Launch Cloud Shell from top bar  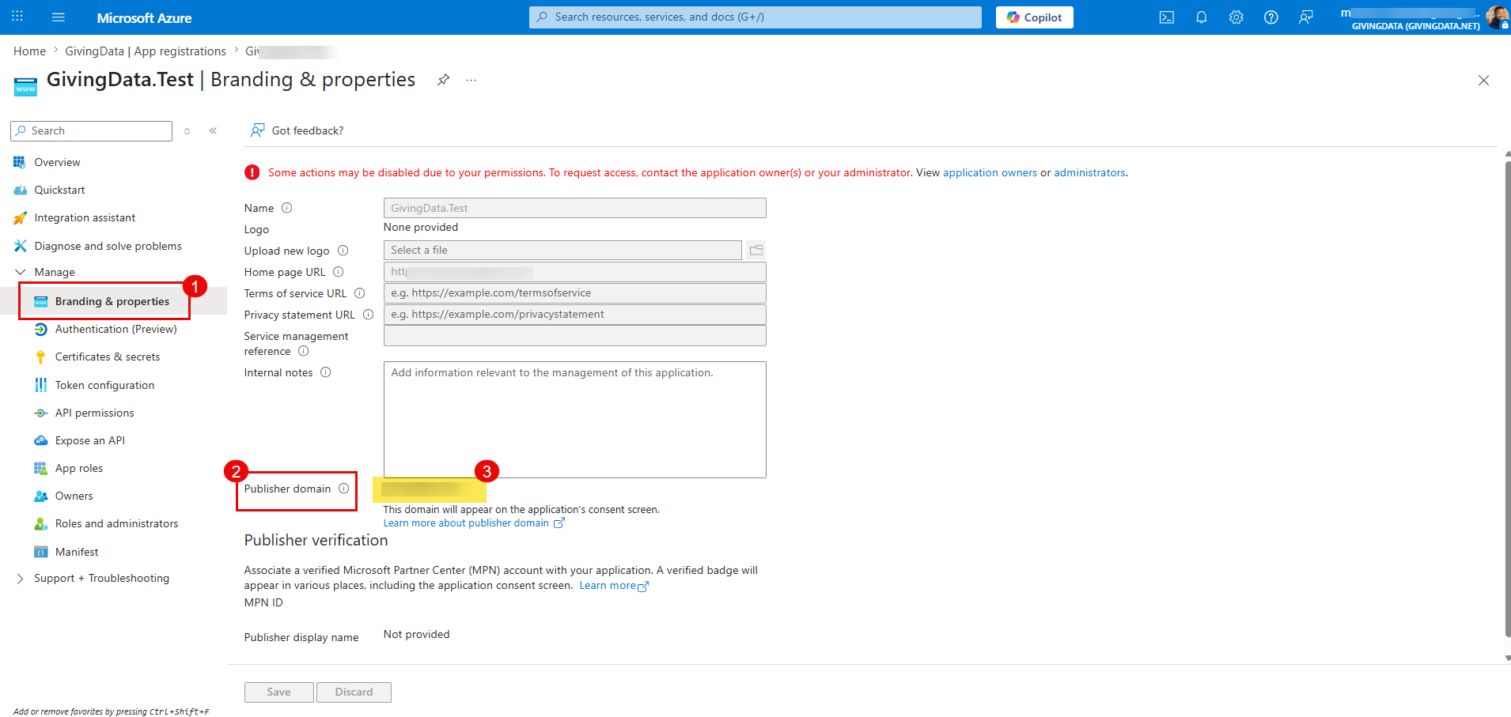[1167, 17]
